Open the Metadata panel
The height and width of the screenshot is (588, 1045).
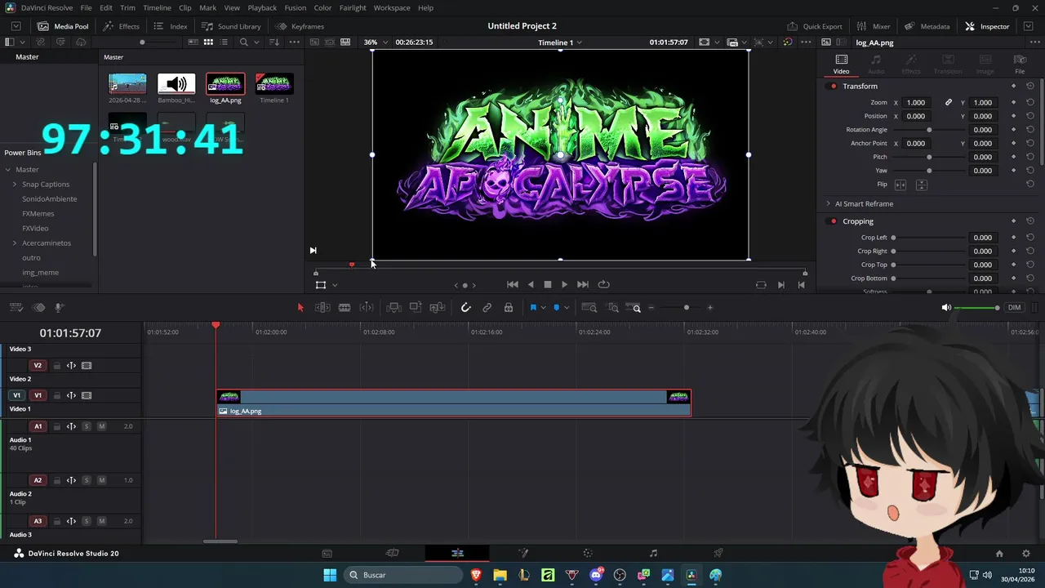tap(927, 26)
